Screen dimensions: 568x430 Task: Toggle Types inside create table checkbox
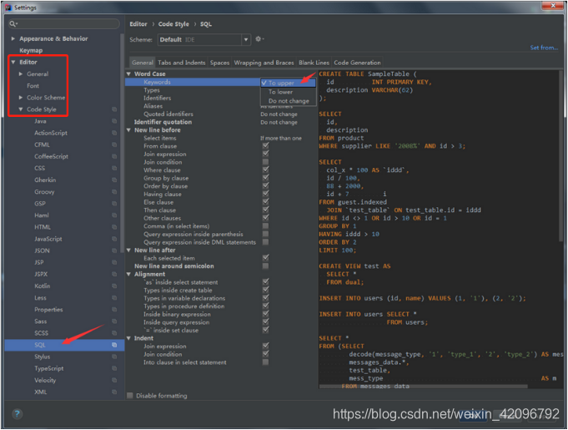pyautogui.click(x=265, y=290)
